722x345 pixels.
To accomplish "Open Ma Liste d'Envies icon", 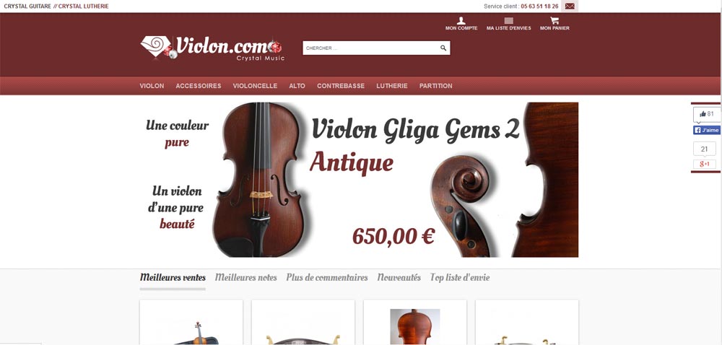I will [x=508, y=21].
